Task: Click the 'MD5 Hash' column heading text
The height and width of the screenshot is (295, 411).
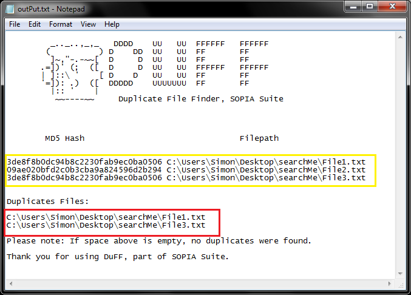Action: click(x=65, y=138)
